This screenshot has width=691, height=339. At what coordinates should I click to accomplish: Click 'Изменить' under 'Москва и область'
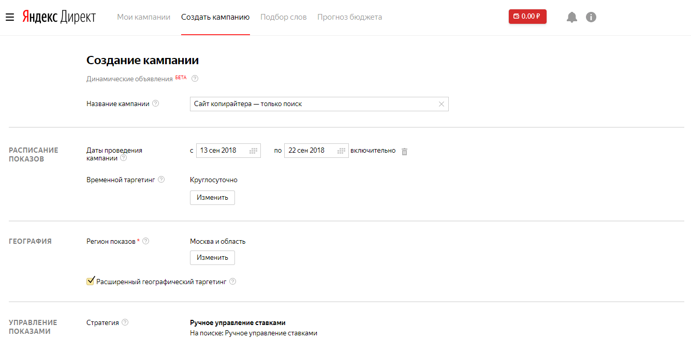[212, 257]
